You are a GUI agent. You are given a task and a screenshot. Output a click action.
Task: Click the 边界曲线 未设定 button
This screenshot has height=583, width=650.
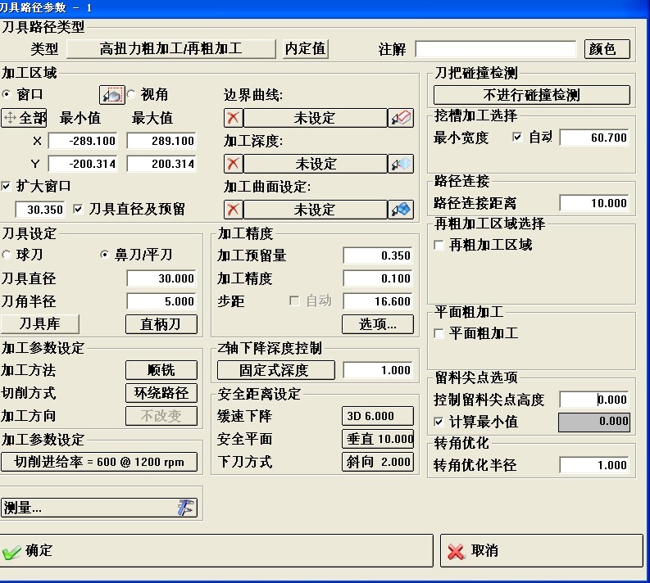[315, 118]
